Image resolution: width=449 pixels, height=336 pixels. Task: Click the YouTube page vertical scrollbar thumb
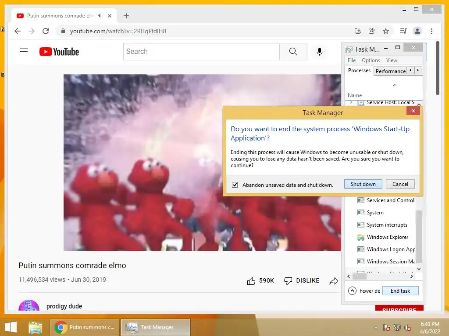tap(437, 68)
